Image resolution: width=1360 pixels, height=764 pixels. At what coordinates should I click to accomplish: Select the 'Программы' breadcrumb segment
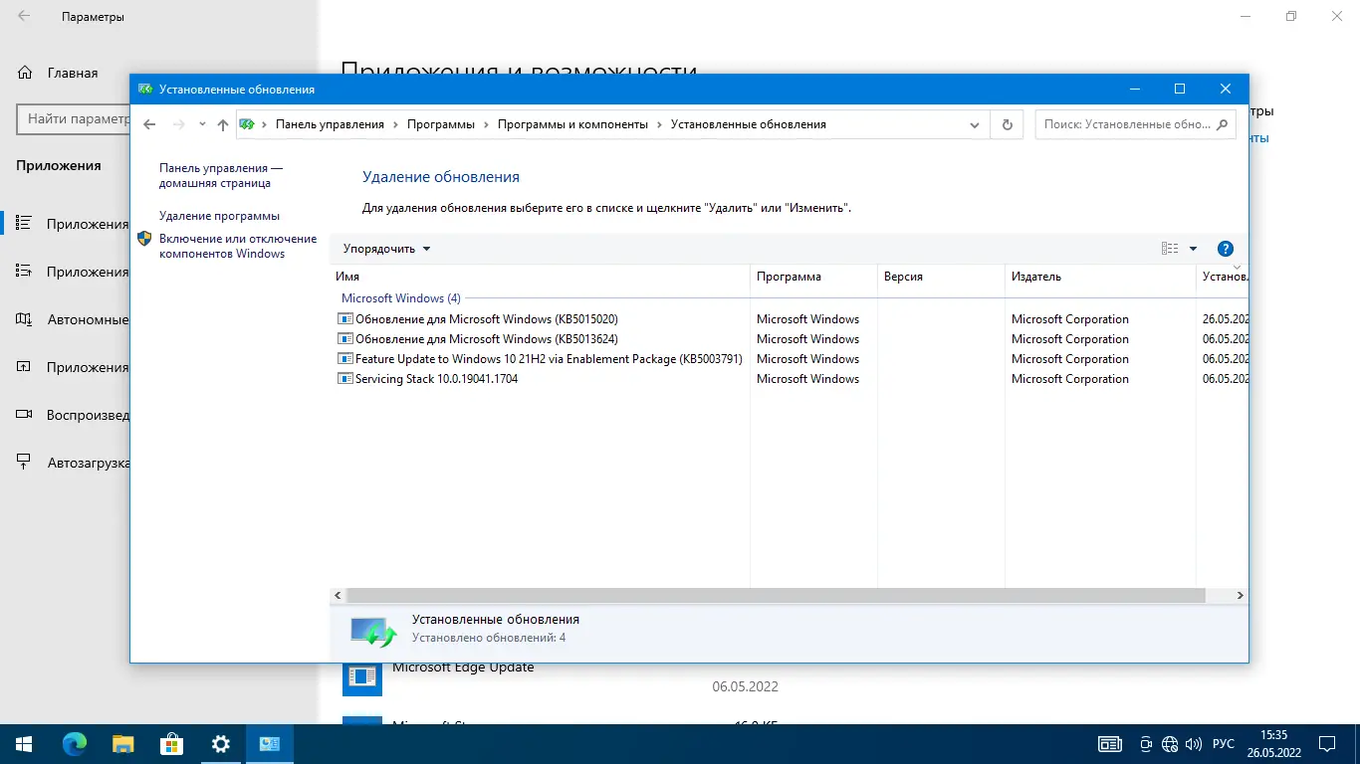[441, 124]
